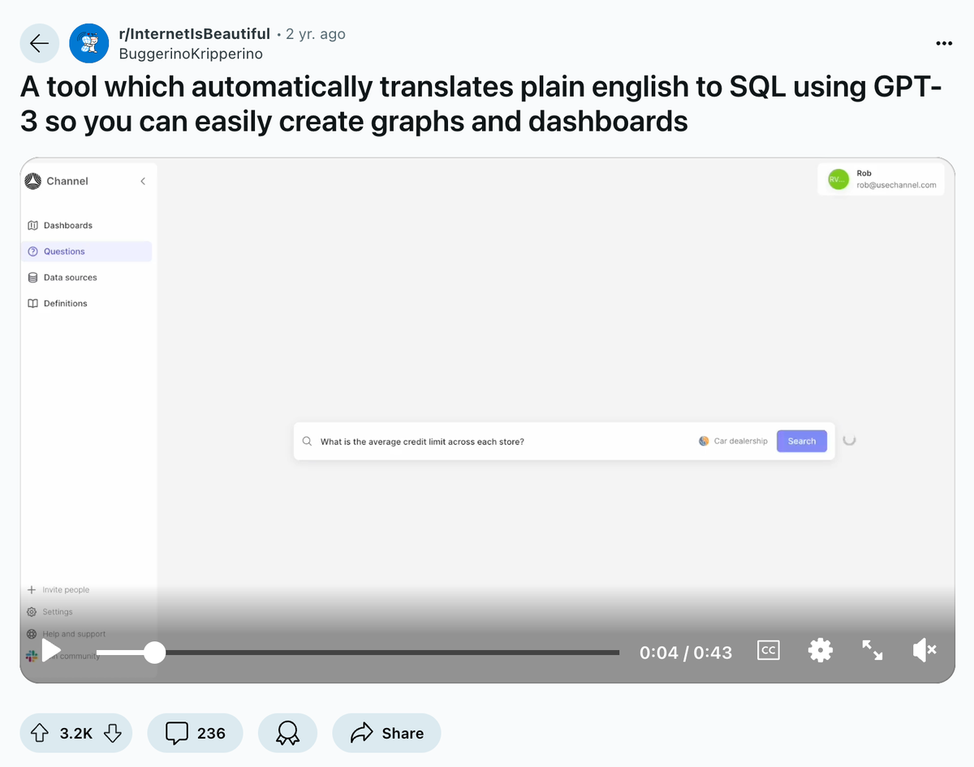The image size is (974, 767).
Task: Click the 0:04 / 0:43 time display
Action: [686, 653]
